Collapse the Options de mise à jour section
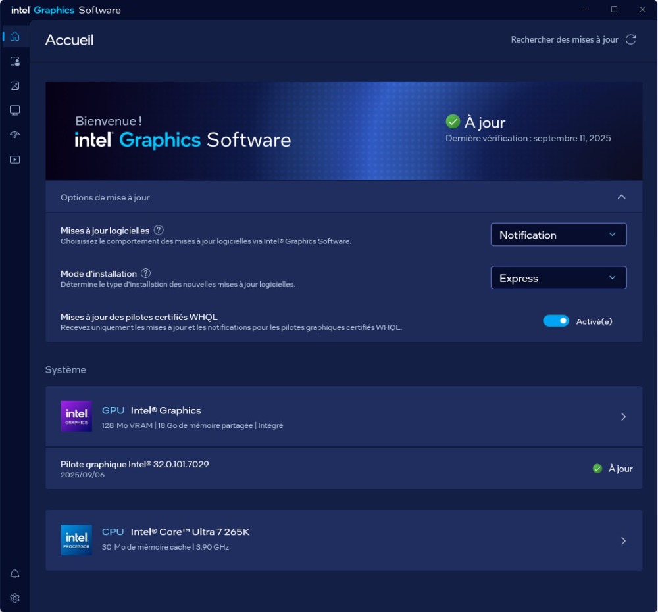Screen dimensions: 658x612 [621, 197]
